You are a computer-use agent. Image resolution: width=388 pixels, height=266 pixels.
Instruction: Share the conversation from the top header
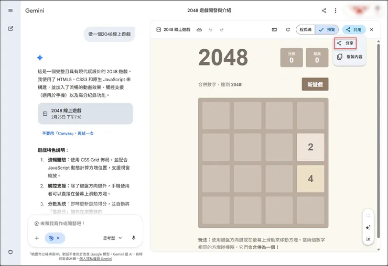324,10
